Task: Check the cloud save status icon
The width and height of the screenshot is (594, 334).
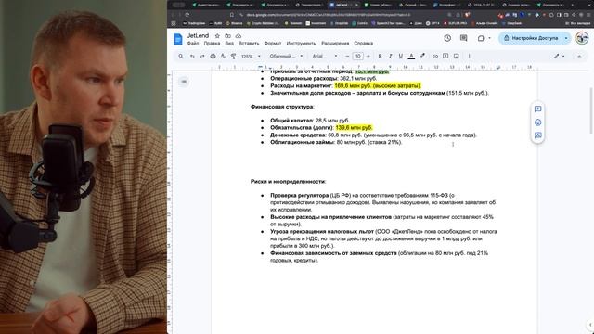Action: click(x=239, y=35)
